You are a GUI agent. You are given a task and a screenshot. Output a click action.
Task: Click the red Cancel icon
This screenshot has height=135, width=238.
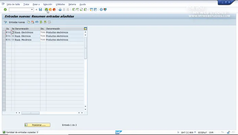point(54,10)
